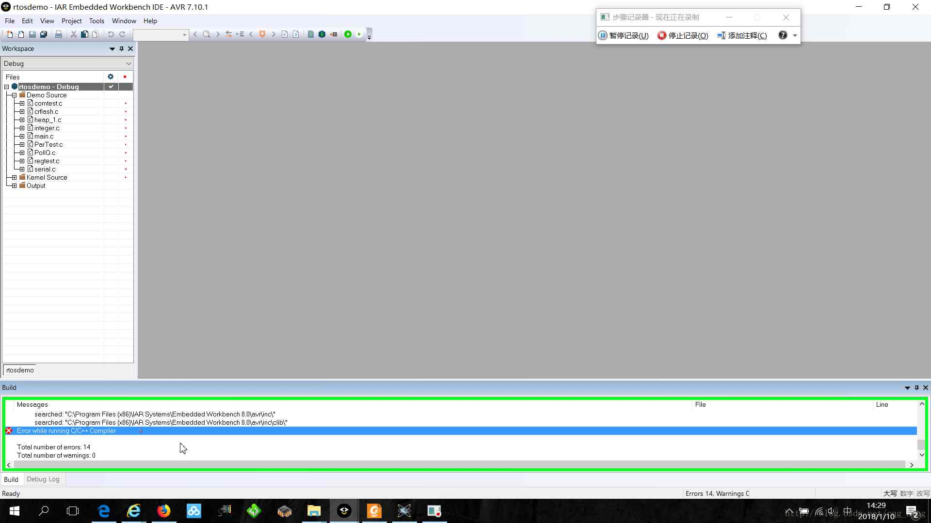Collapse the rtosdemo - Debug project node
This screenshot has width=931, height=523.
click(x=7, y=87)
